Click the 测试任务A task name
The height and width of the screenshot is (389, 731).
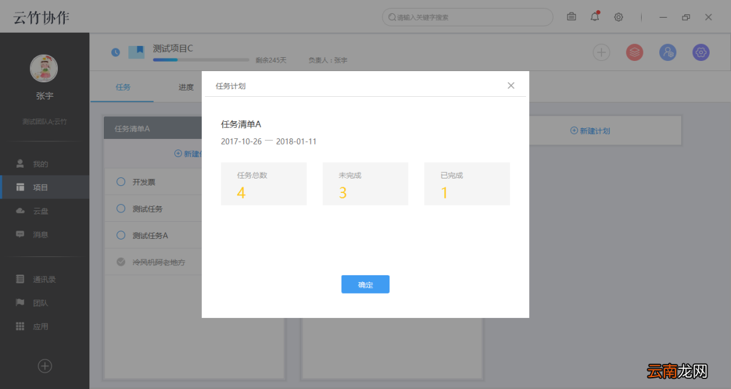[150, 236]
